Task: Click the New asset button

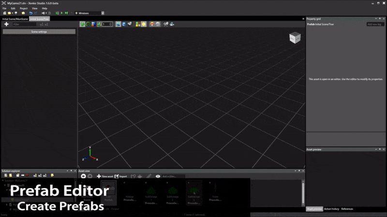Action: point(105,176)
